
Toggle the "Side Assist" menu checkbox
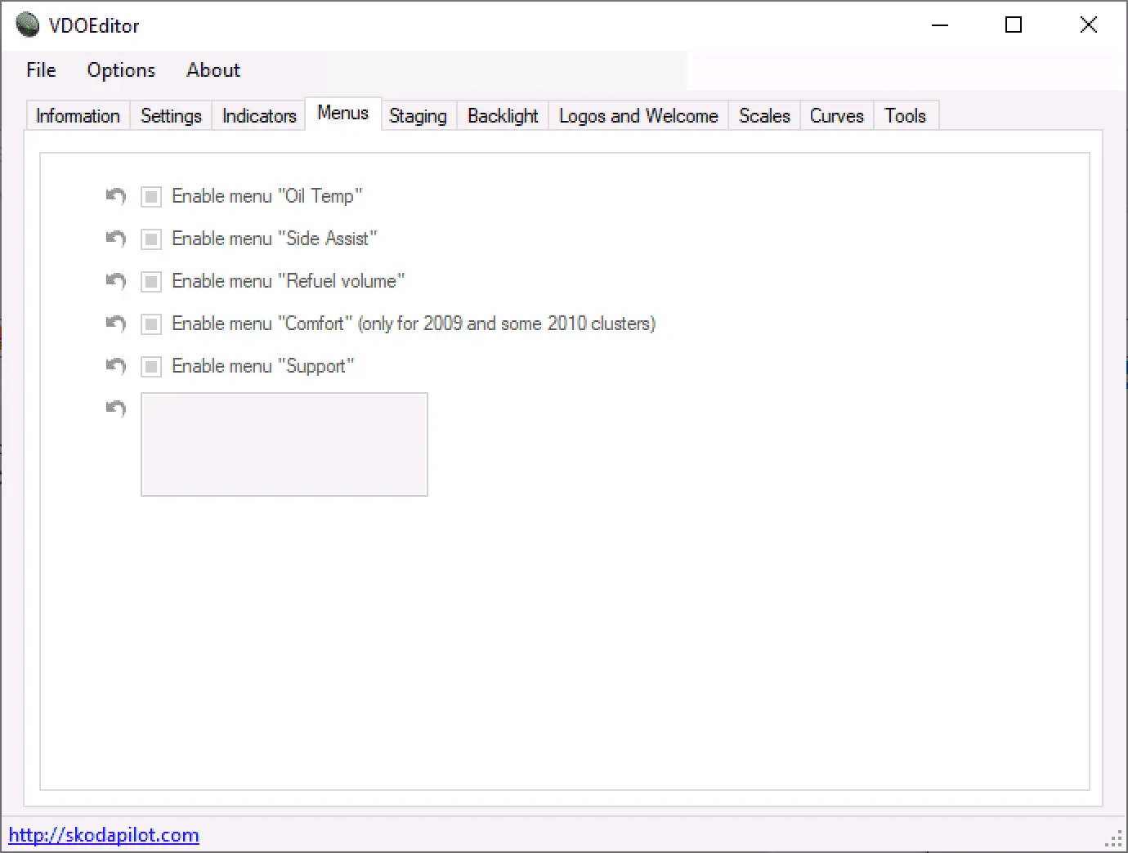click(x=151, y=239)
